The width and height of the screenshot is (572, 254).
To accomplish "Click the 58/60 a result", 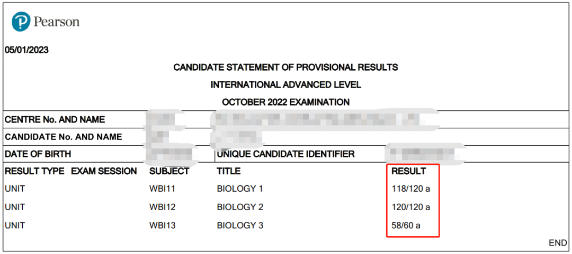I will click(406, 225).
